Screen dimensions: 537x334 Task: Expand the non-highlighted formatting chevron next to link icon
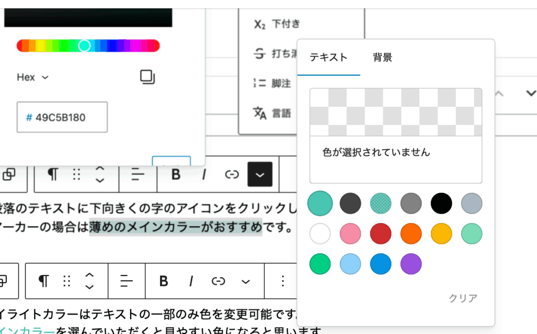click(x=245, y=281)
